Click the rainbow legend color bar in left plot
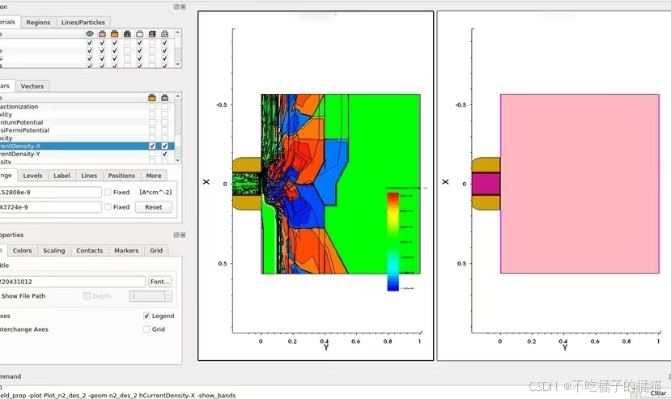This screenshot has height=399, width=671. click(x=393, y=242)
